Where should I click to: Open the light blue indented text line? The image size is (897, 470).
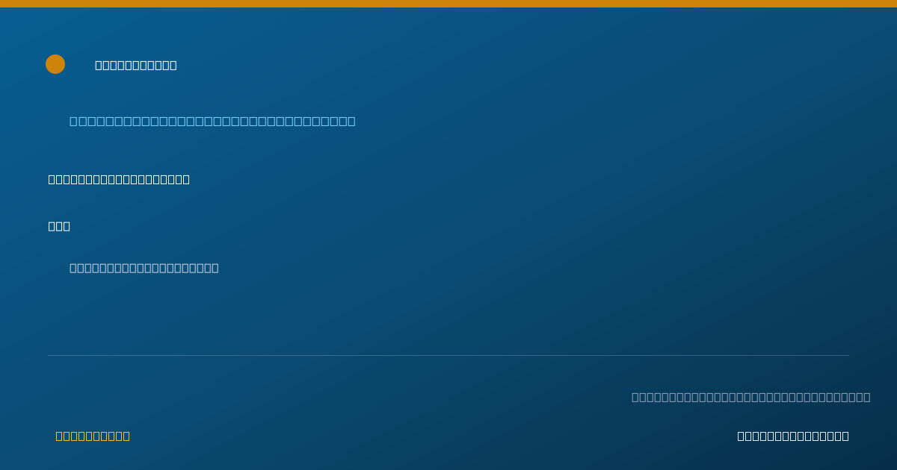(x=212, y=121)
